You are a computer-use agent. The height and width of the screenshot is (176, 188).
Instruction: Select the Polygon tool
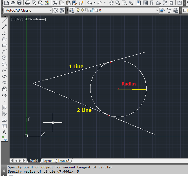[4, 39]
